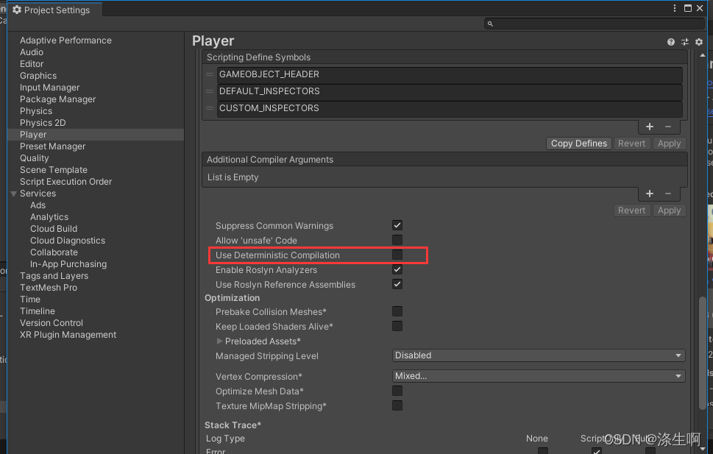Open Timeline settings category
Image resolution: width=713 pixels, height=454 pixels.
coord(38,311)
